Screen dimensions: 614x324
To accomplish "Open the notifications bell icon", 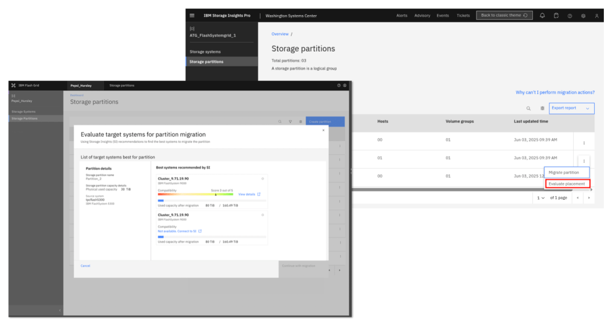I will (543, 16).
